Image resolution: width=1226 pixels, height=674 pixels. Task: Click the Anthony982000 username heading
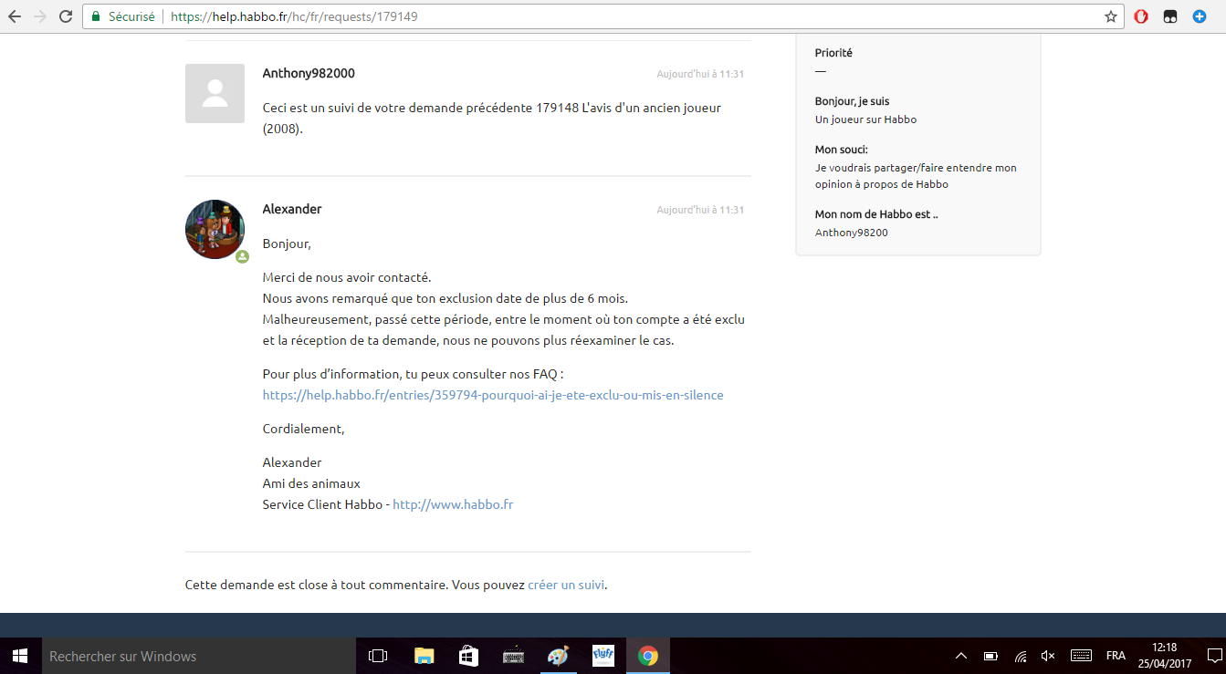[309, 73]
